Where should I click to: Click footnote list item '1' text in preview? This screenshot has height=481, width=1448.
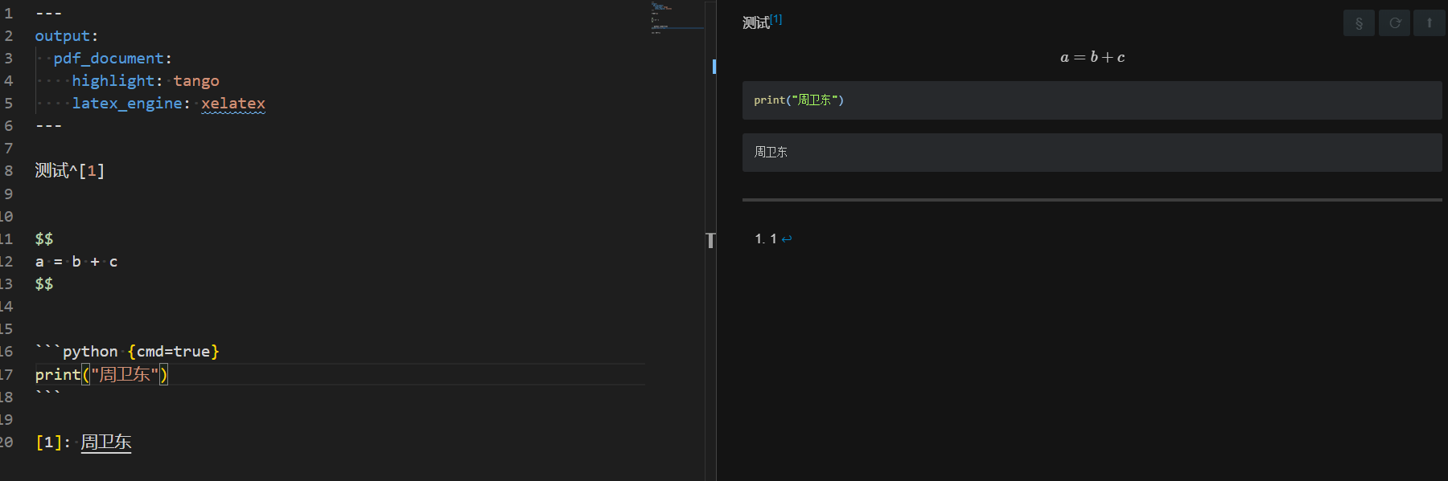coord(773,238)
